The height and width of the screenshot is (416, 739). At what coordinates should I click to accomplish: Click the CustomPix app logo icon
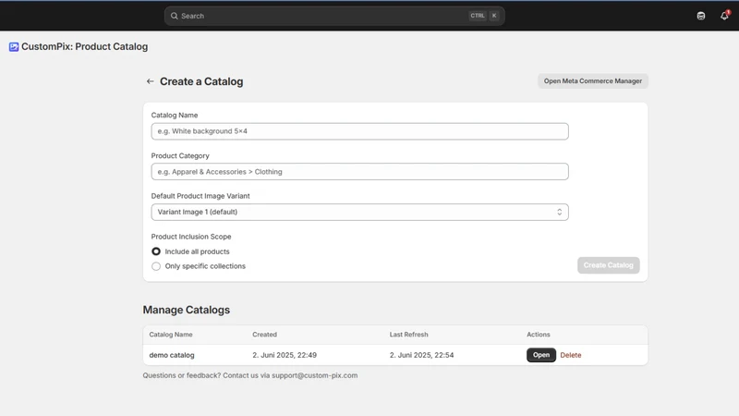coord(14,47)
